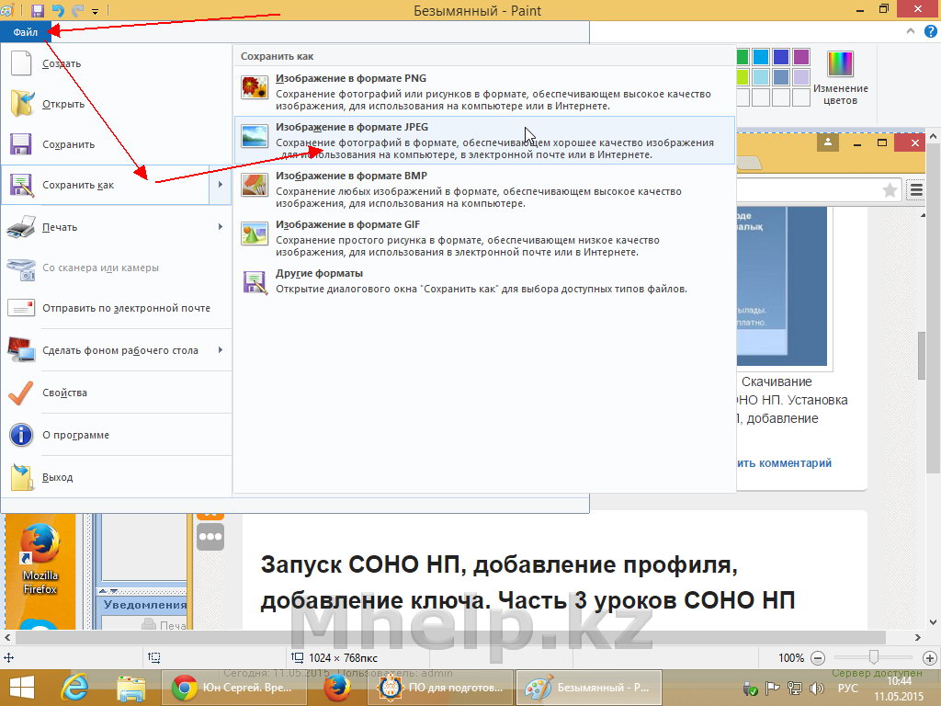Screen dimensions: 941x706
Task: Click the blue info icon for О программе
Action: click(x=21, y=435)
